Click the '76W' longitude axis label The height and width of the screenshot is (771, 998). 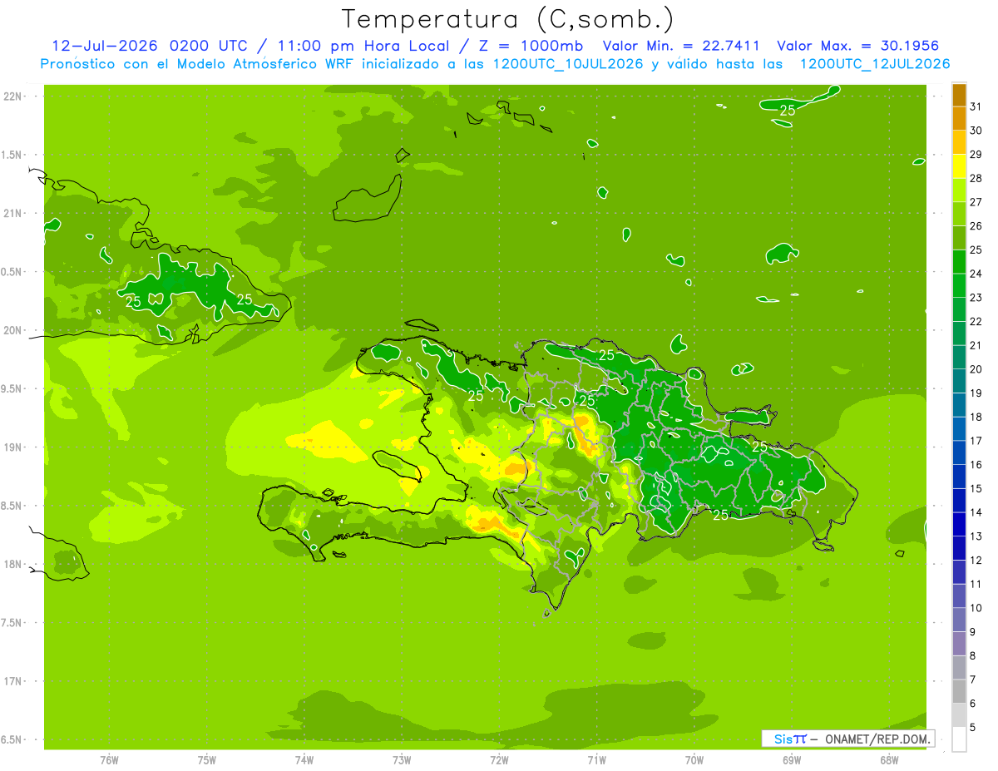tap(109, 759)
